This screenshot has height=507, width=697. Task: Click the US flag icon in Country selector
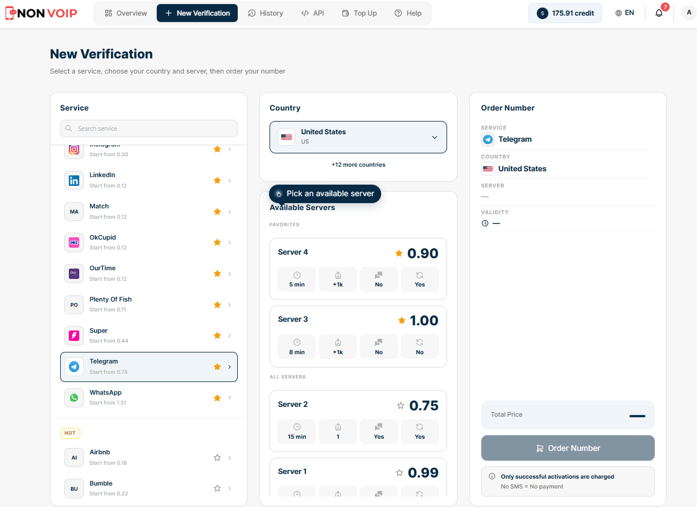coord(286,137)
